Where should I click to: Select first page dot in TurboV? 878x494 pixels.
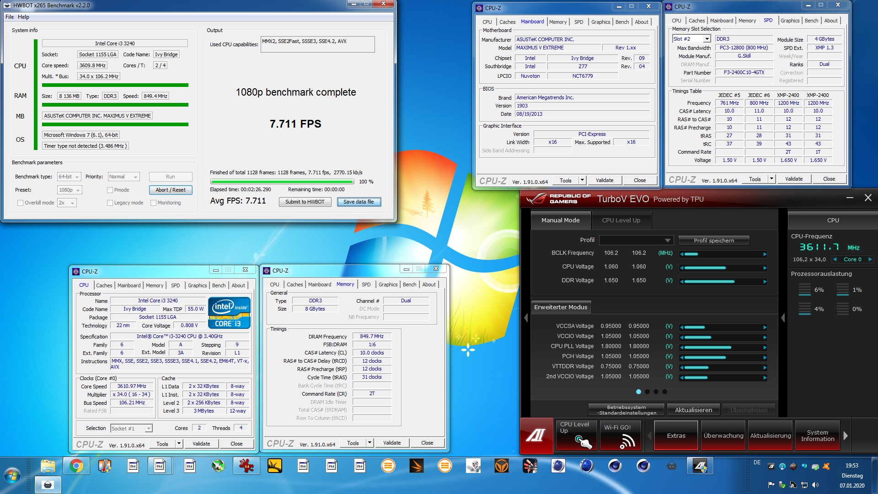tap(638, 392)
